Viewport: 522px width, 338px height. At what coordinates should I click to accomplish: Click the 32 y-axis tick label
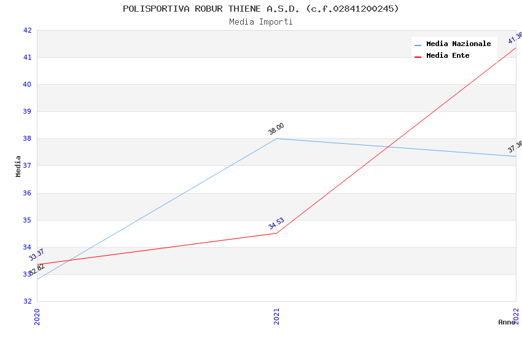pyautogui.click(x=28, y=301)
